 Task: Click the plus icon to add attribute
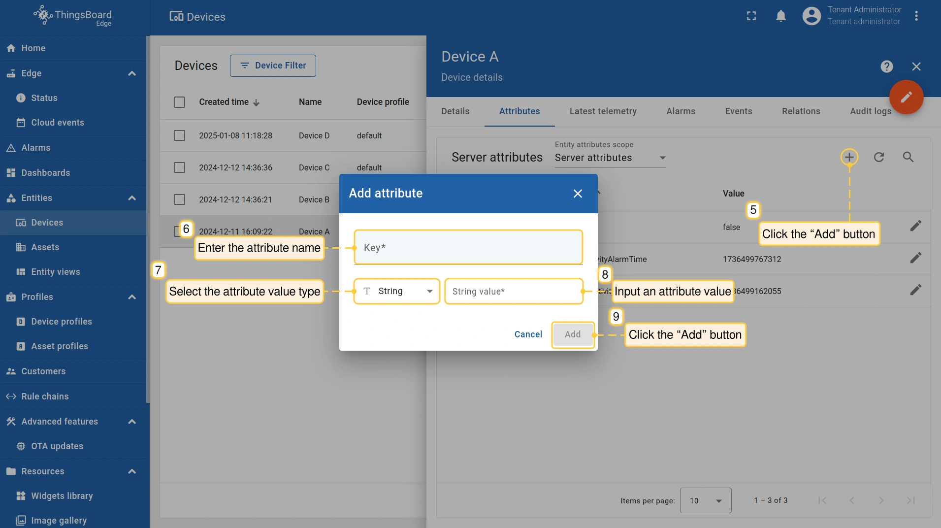[x=849, y=157]
